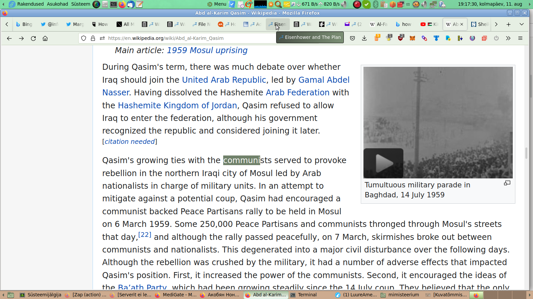The height and width of the screenshot is (299, 533).
Task: Switch to mimisteerium window in taskbar
Action: coord(400,295)
